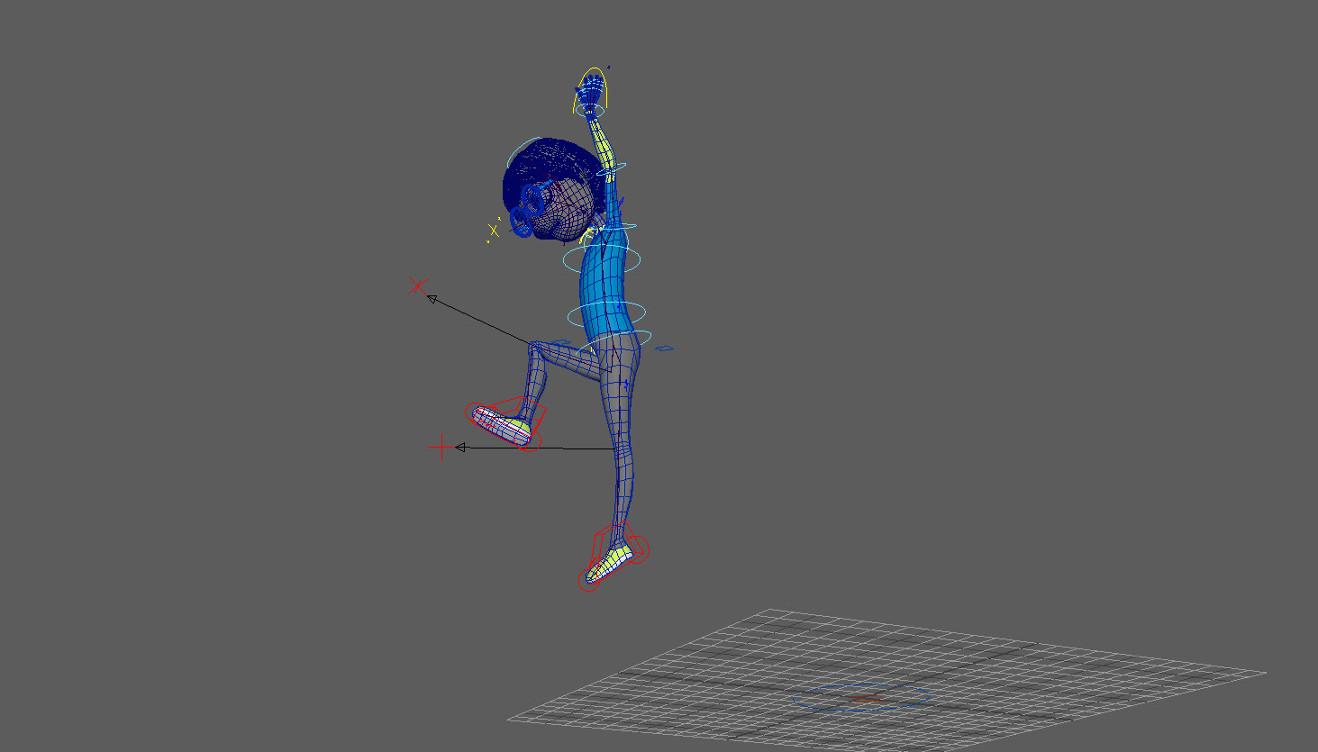This screenshot has width=1318, height=752.
Task: Click the yellow star locator near the face
Action: coord(492,231)
